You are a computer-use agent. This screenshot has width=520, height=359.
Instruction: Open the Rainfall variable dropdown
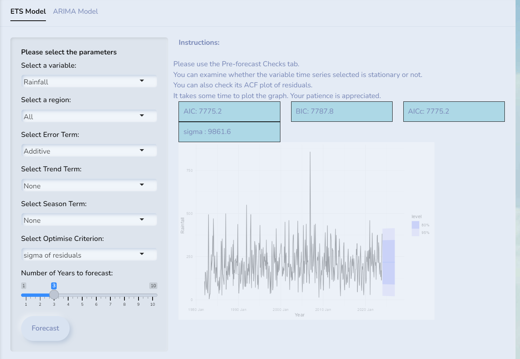(x=89, y=82)
